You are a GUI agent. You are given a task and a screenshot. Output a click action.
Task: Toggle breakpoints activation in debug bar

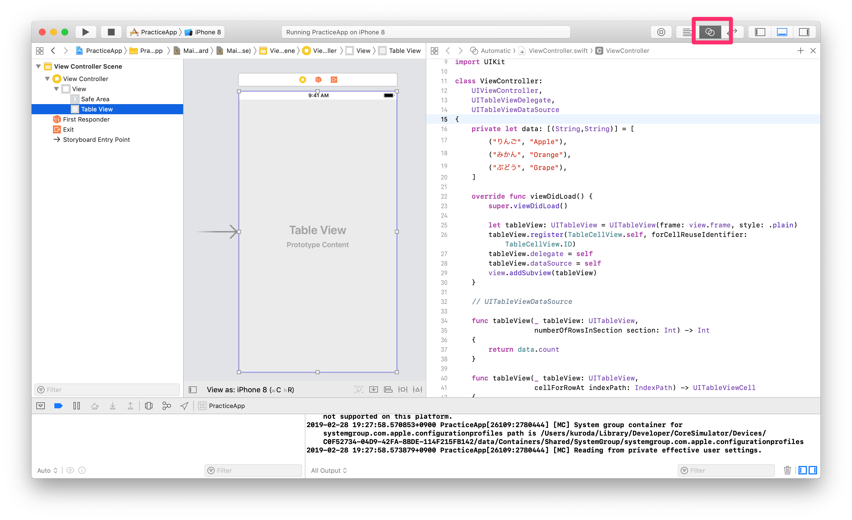click(58, 406)
